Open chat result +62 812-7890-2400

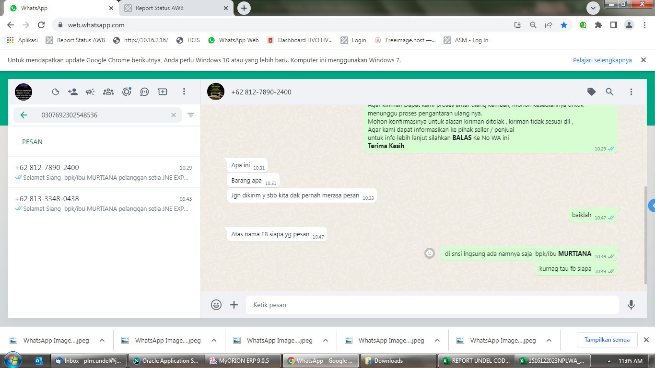click(x=104, y=172)
